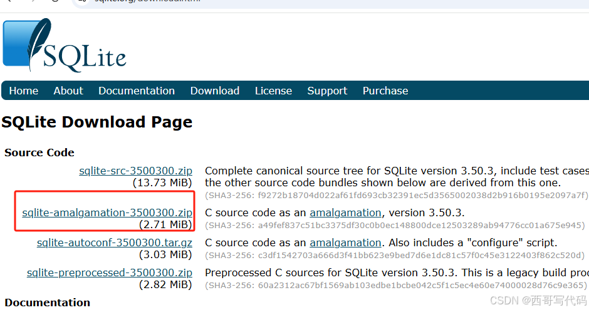The image size is (589, 310).
Task: Select the Download menu item
Action: [x=215, y=91]
